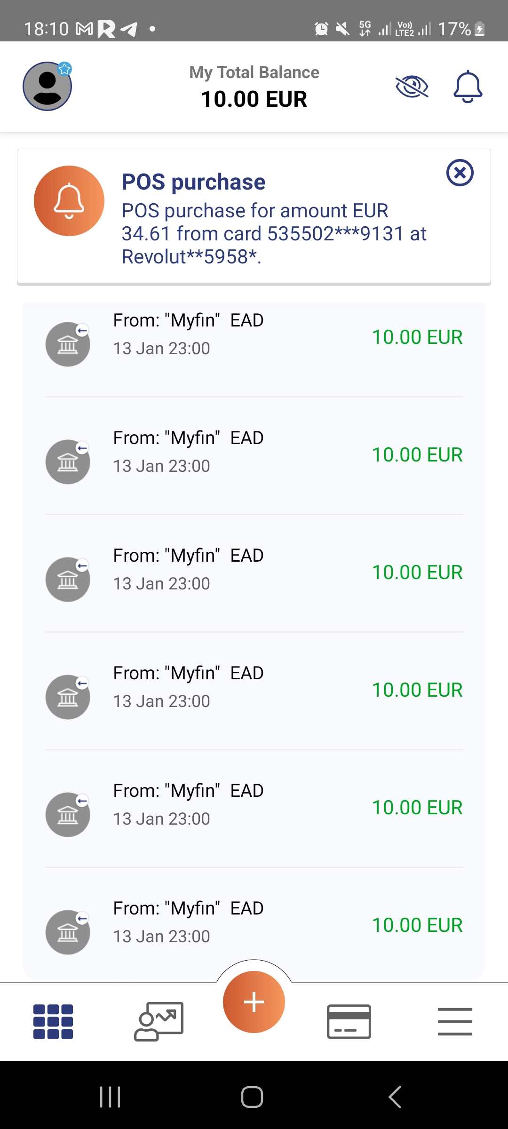Tap bank icon of fourth transaction
This screenshot has height=1129, width=508.
[68, 697]
